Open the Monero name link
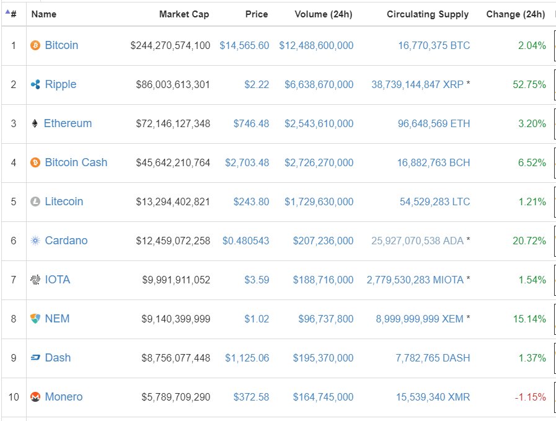 tap(63, 397)
